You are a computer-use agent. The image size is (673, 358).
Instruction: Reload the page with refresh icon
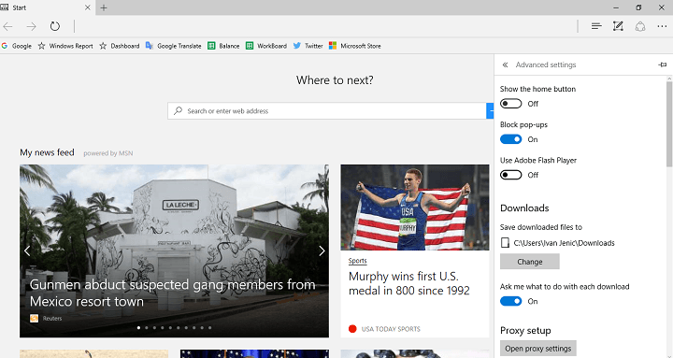point(55,26)
